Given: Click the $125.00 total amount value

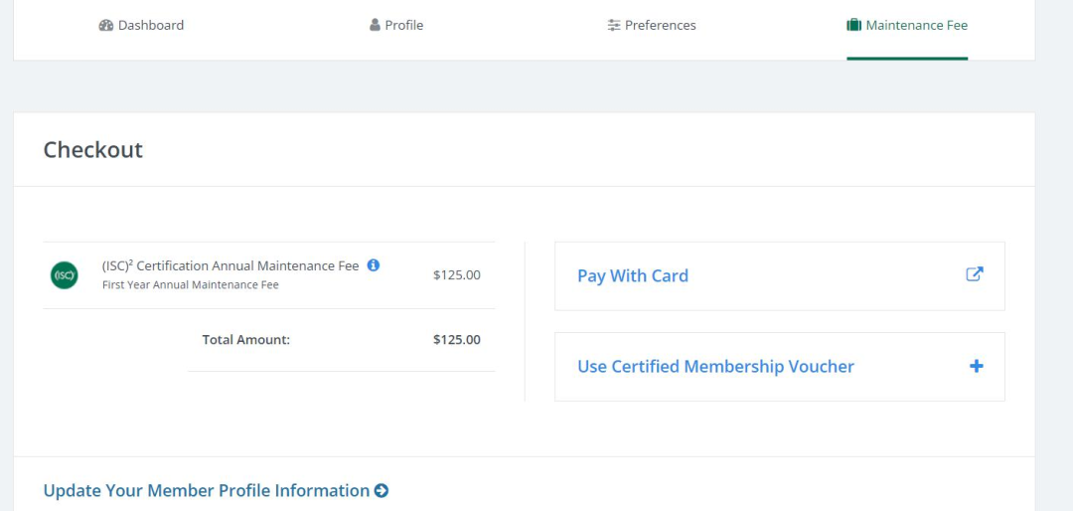Looking at the screenshot, I should click(456, 340).
